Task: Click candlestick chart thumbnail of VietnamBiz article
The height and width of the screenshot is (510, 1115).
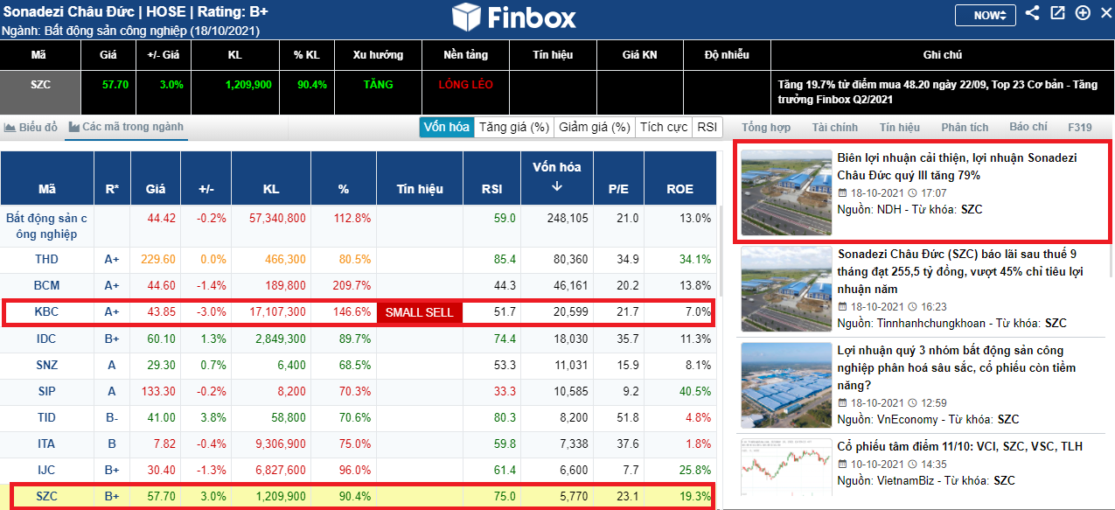Action: 786,468
